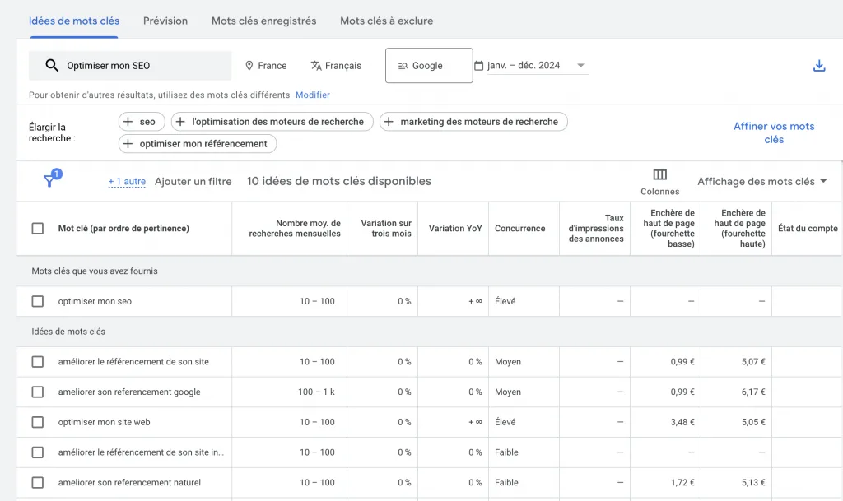Viewport: 843px width, 501px height.
Task: Click 'Mots clés que vous avez fournis' section
Action: [95, 271]
